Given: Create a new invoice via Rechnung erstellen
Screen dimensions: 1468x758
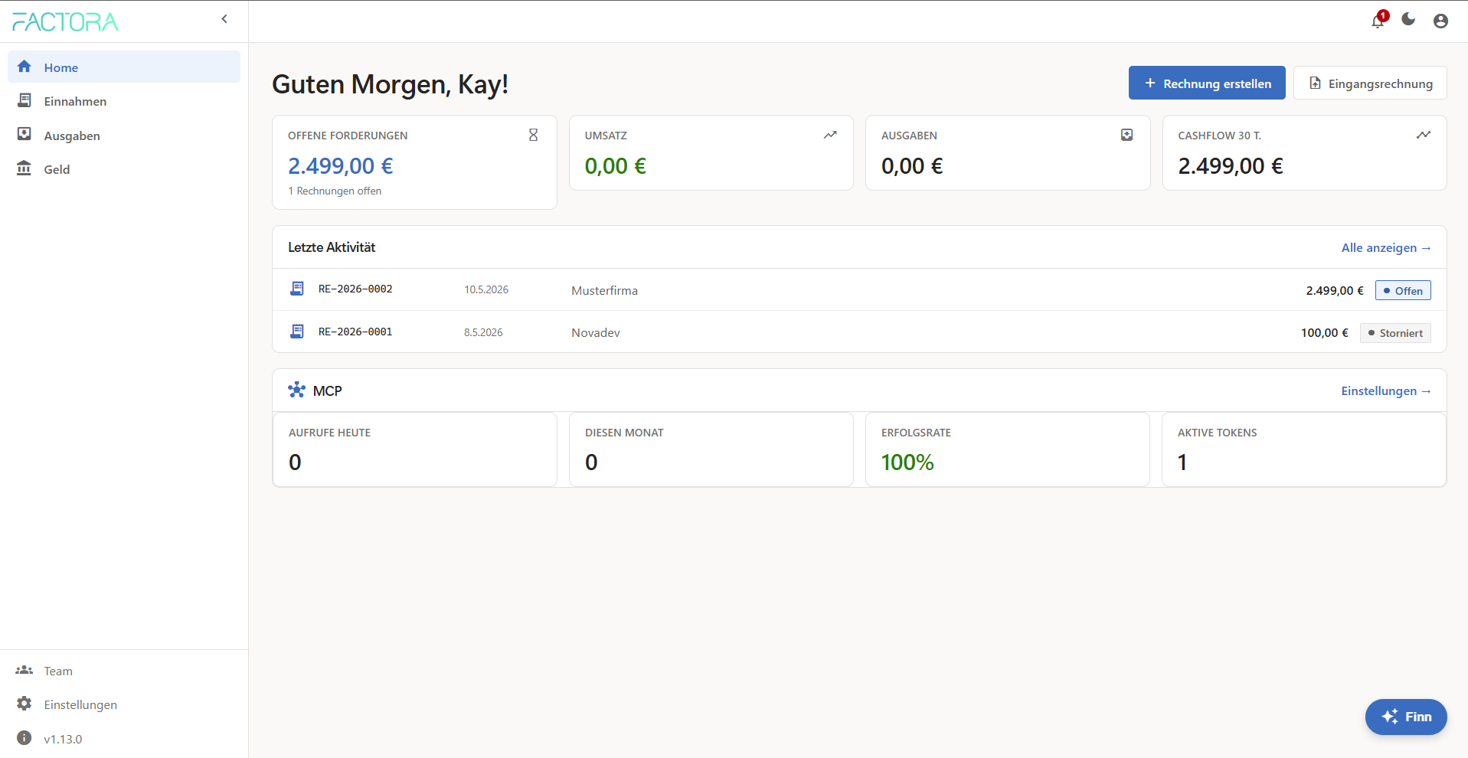Looking at the screenshot, I should click(1207, 83).
